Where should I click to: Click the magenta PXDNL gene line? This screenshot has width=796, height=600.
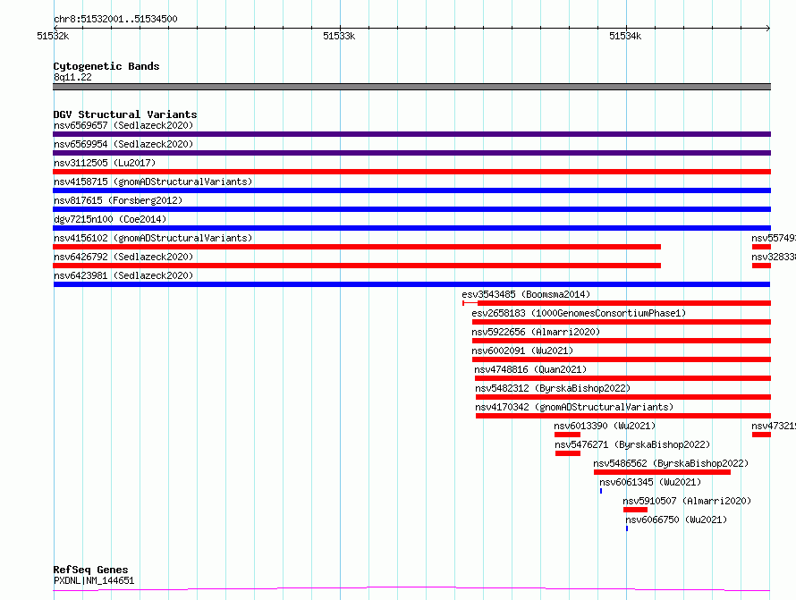(411, 589)
